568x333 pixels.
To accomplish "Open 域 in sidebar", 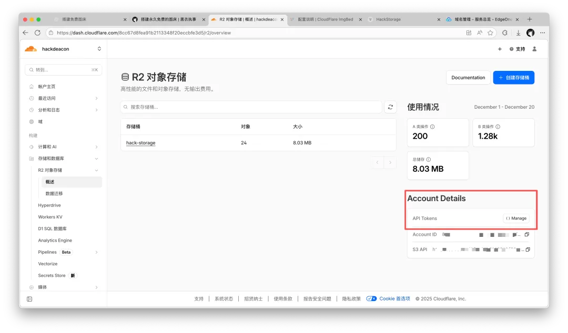I will tap(40, 122).
